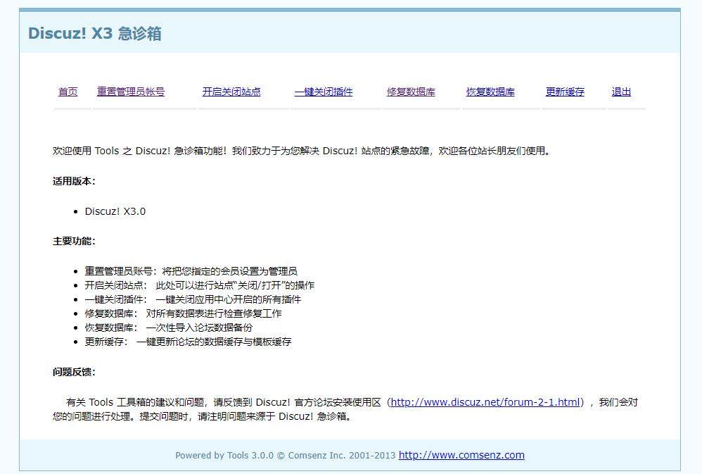
Task: Select the 主要功能 heading text
Action: click(74, 242)
